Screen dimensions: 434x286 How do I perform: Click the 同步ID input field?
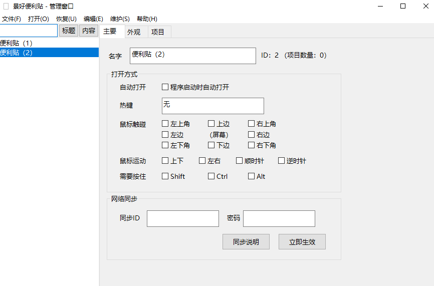[183, 218]
